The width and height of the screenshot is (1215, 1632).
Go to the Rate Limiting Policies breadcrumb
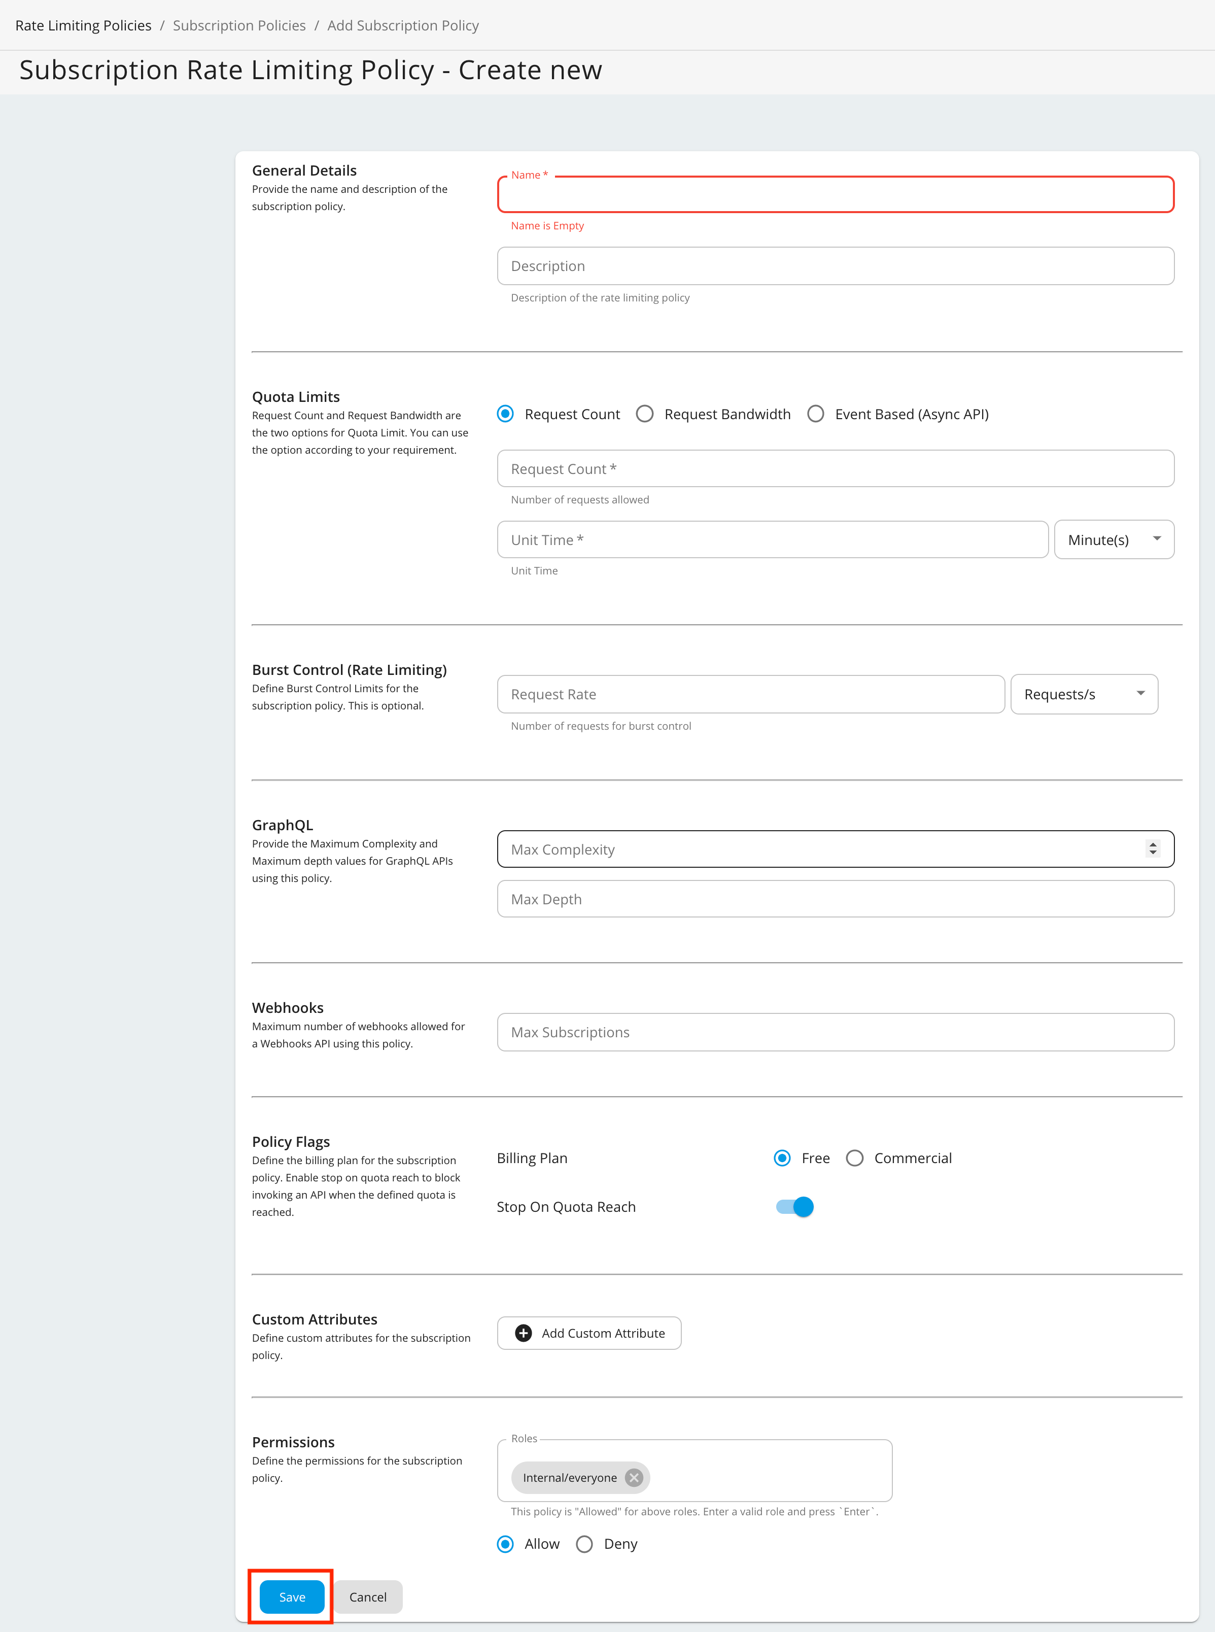click(83, 26)
